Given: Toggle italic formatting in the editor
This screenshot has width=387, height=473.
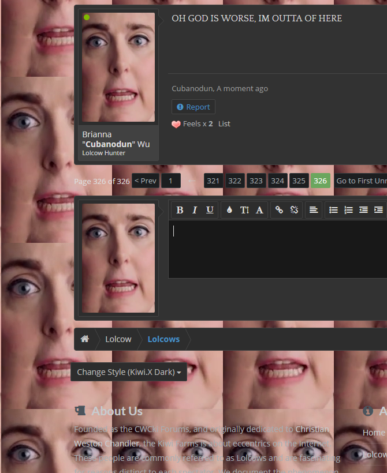Looking at the screenshot, I should (x=195, y=210).
